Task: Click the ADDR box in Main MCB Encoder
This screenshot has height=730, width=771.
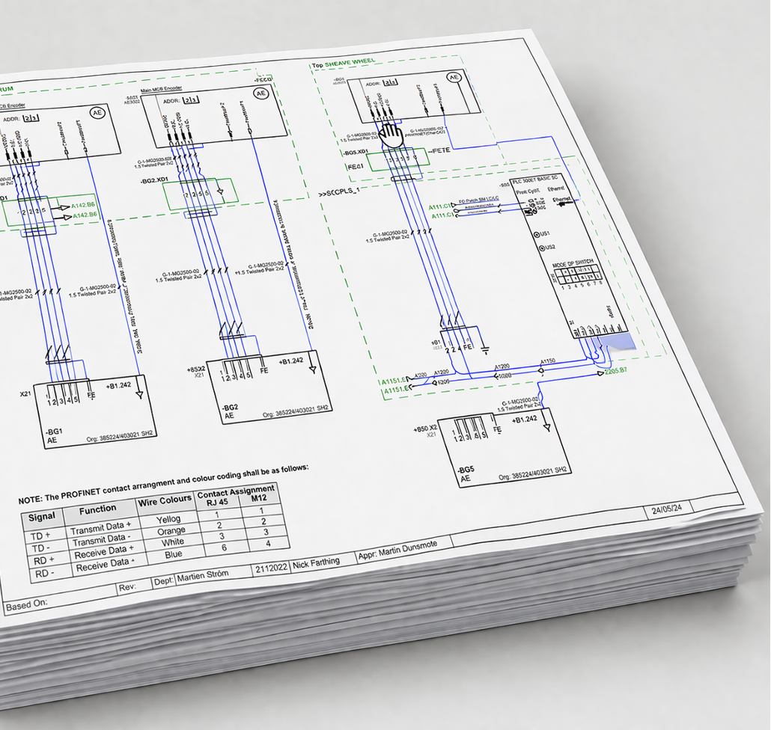Action: (x=191, y=99)
